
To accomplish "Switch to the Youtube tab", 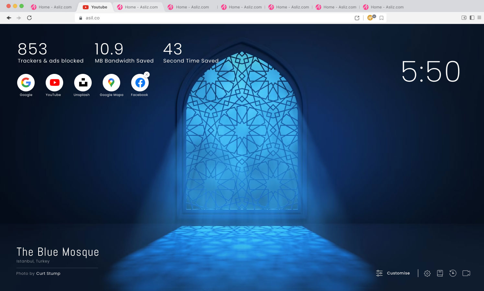I will point(95,7).
